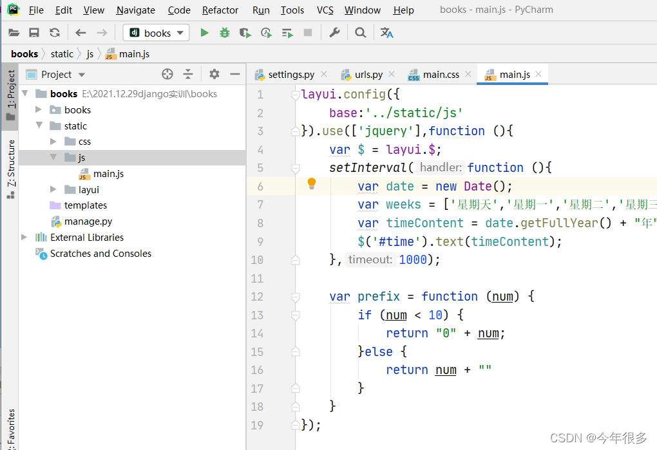Expand External Libraries node
This screenshot has width=657, height=450.
(24, 237)
